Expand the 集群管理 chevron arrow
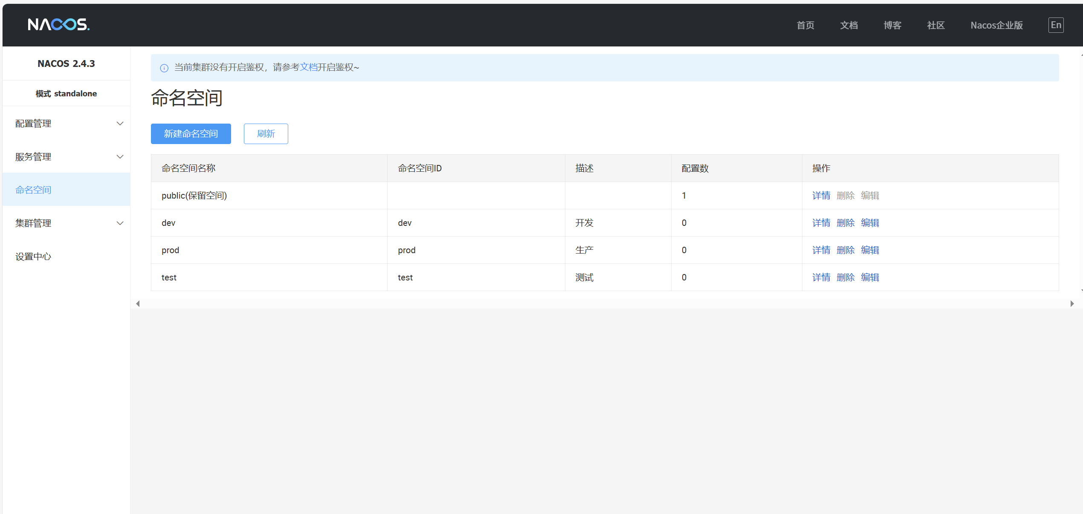The height and width of the screenshot is (514, 1083). [x=120, y=223]
